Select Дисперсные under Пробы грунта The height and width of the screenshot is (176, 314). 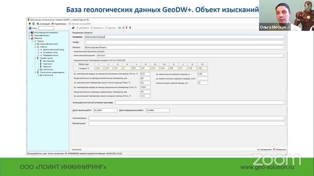tap(49, 61)
